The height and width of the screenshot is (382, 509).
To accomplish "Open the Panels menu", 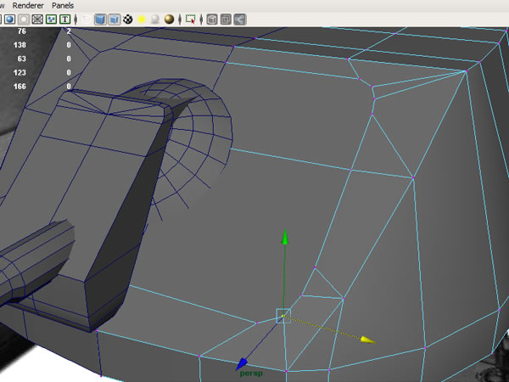I will click(x=63, y=5).
